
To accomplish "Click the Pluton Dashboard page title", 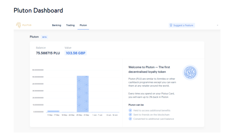I will click(38, 10).
